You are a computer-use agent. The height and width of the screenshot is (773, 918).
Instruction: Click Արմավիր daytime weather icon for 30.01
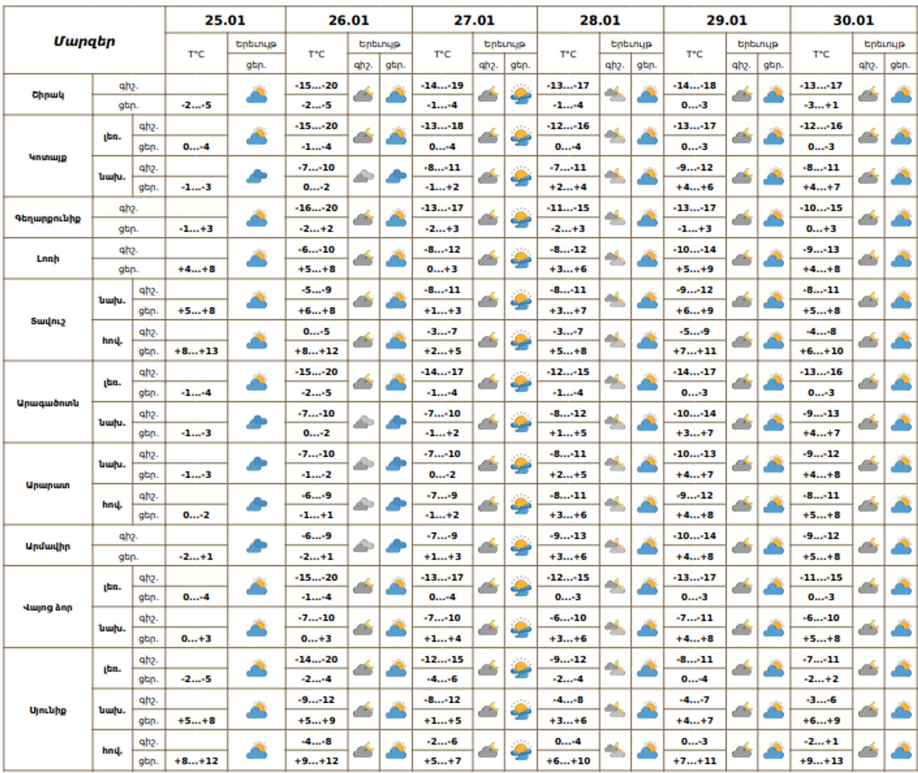901,545
